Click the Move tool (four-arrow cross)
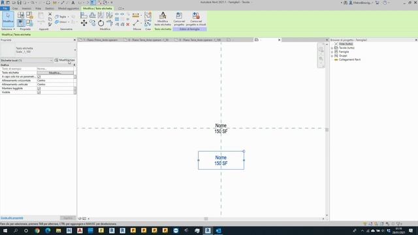 click(84, 23)
